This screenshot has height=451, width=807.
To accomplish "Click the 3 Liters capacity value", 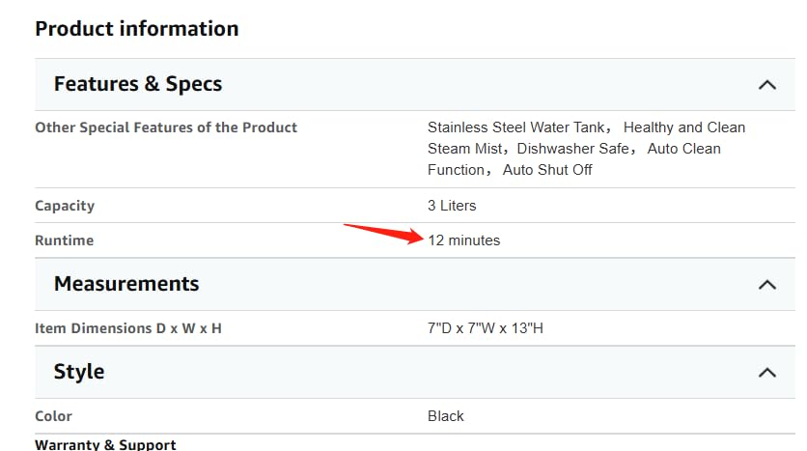I will (x=452, y=206).
